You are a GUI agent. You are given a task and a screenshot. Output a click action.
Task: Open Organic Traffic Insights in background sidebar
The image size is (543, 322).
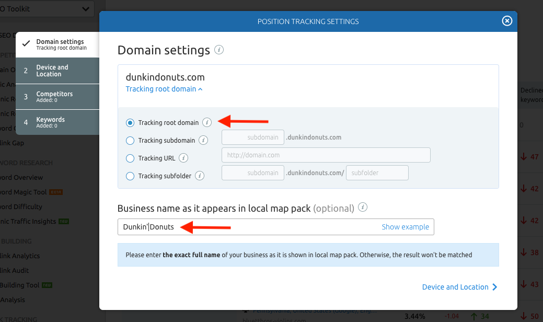28,221
